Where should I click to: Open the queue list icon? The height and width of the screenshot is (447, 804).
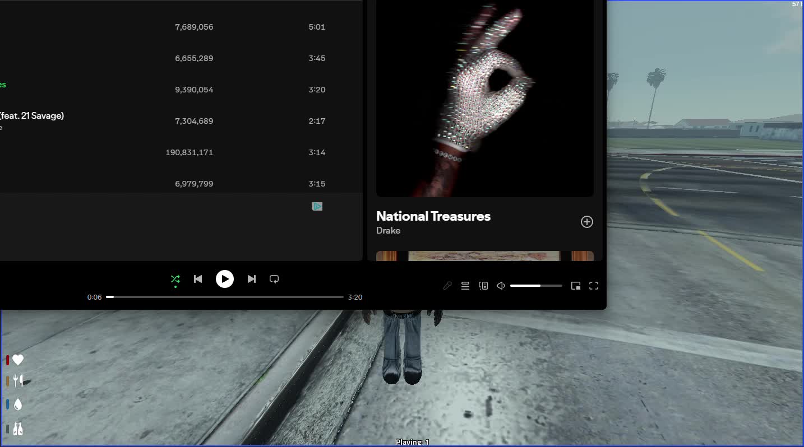pyautogui.click(x=465, y=286)
